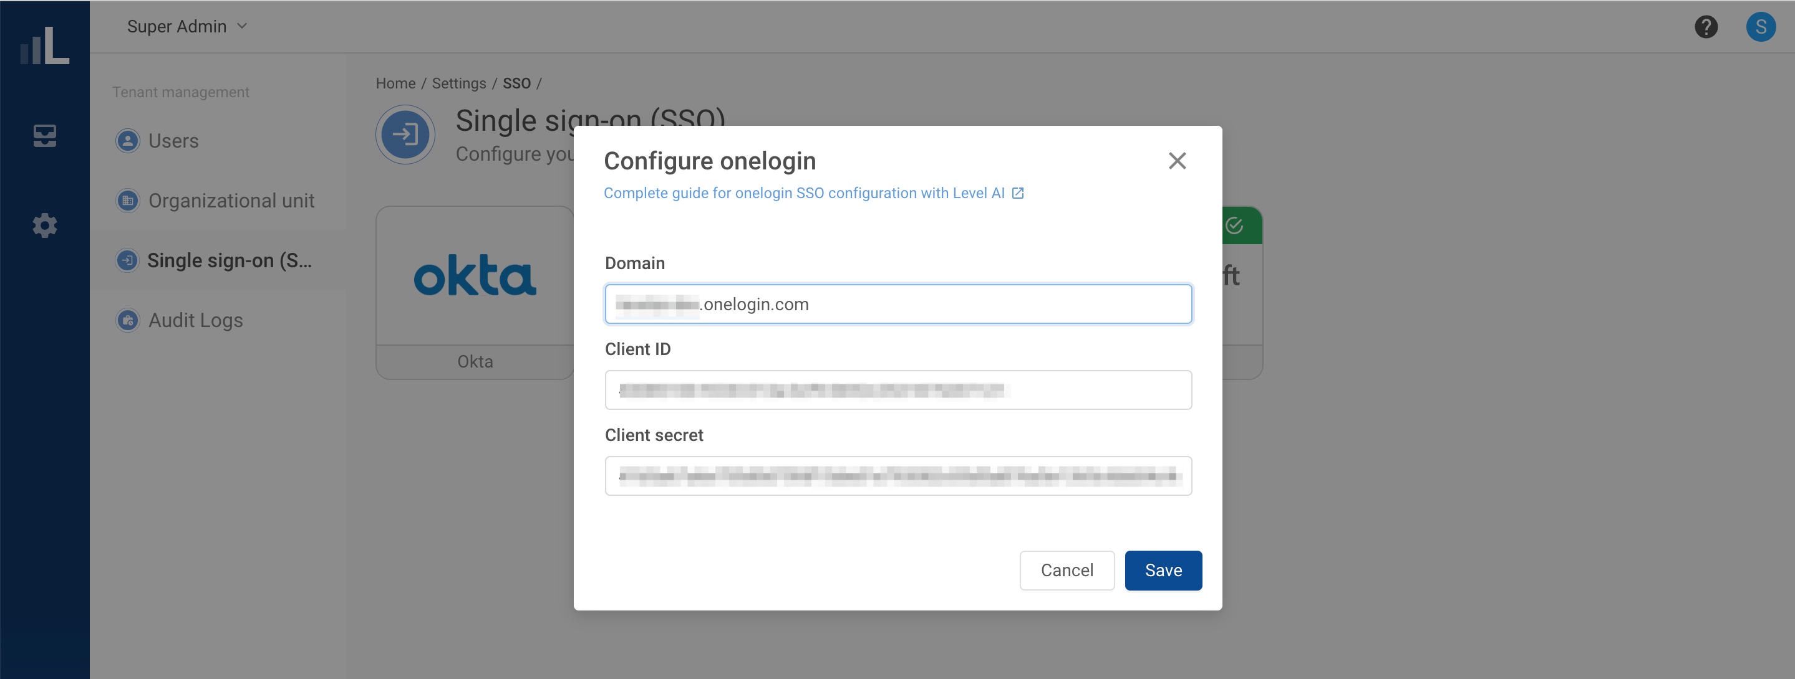This screenshot has width=1795, height=679.
Task: Open the S user avatar menu
Action: coord(1760,26)
